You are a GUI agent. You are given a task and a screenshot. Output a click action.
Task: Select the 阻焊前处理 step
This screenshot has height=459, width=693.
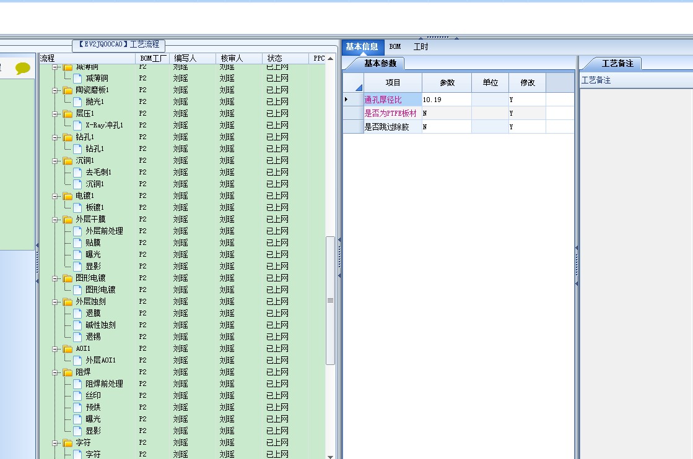104,384
